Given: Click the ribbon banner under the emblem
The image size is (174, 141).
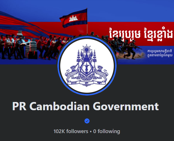Looking at the screenshot, I should (86, 83).
